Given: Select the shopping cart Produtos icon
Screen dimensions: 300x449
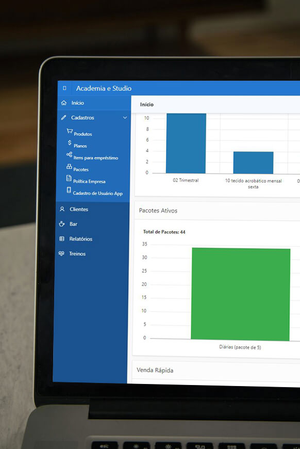Looking at the screenshot, I should click(x=70, y=131).
